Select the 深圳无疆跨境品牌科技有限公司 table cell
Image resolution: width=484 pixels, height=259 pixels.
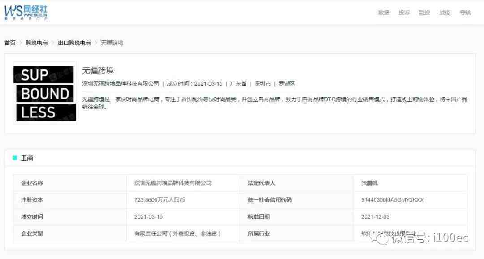point(173,183)
